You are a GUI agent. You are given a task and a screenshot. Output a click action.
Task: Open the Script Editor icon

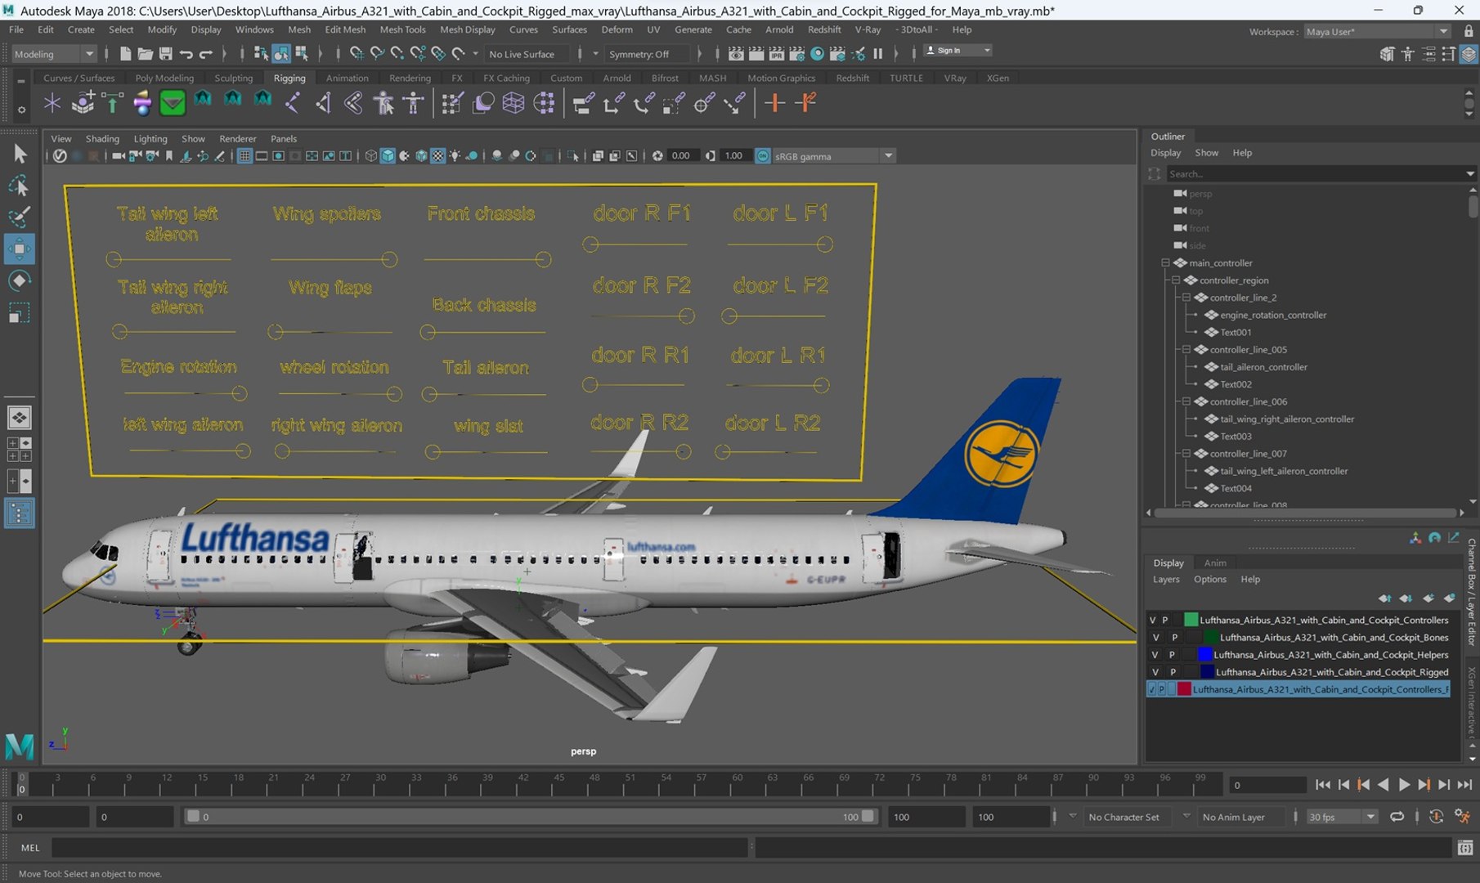pyautogui.click(x=1465, y=848)
